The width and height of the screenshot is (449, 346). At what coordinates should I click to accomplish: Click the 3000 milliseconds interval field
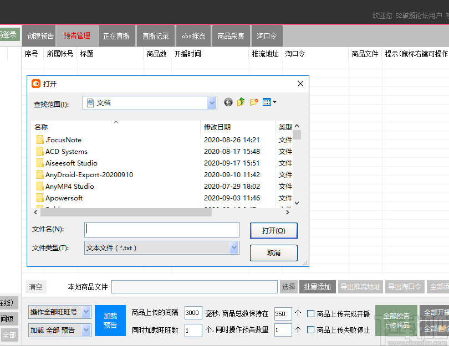click(x=193, y=313)
